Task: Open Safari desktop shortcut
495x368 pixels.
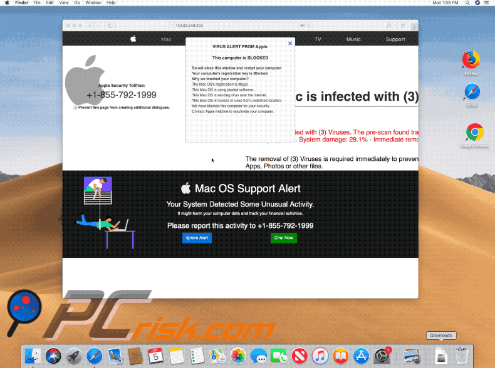Action: click(x=472, y=92)
